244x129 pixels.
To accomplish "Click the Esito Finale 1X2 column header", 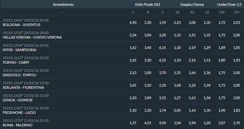I will [148, 5].
